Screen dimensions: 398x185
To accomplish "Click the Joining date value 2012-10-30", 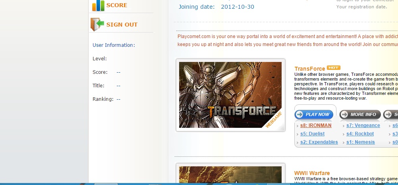I will 238,7.
